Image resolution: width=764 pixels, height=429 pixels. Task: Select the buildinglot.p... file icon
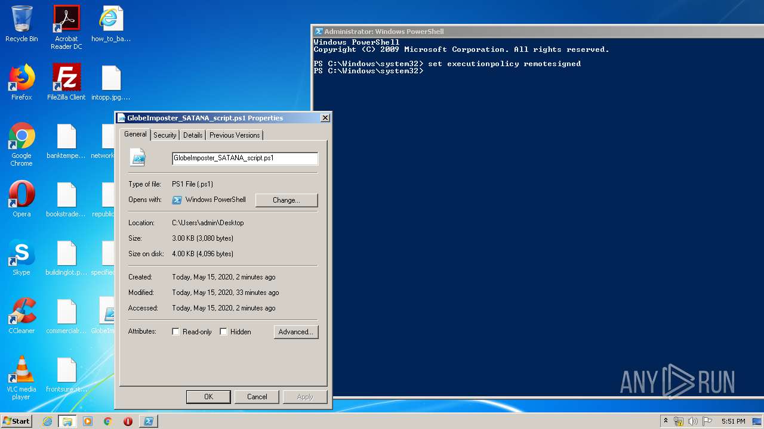[66, 257]
